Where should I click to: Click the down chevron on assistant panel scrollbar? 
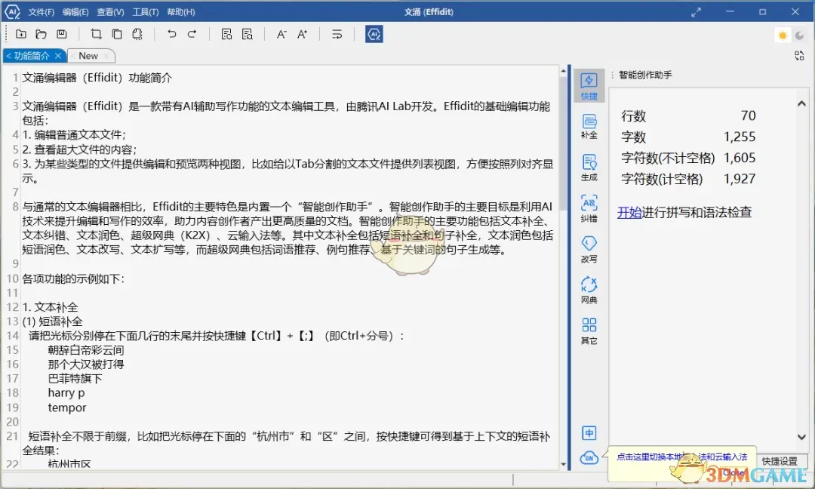point(802,438)
